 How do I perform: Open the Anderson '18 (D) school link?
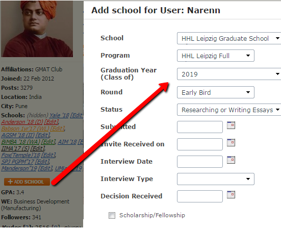(22, 122)
